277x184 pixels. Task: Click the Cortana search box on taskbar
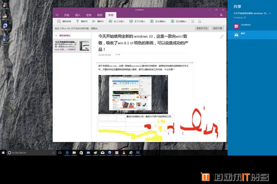tap(31, 152)
